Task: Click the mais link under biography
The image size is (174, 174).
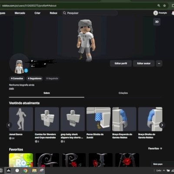Action: pyautogui.click(x=11, y=88)
